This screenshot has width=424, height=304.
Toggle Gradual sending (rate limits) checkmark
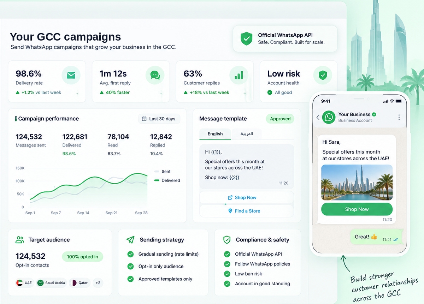(x=130, y=254)
